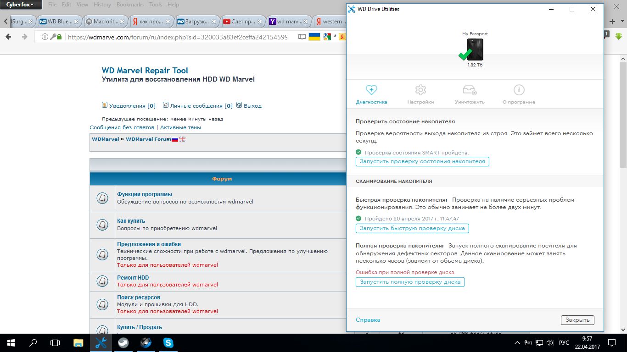Start quick disk test (Запустить быструю проверку диска)
This screenshot has height=352, width=627.
(412, 228)
